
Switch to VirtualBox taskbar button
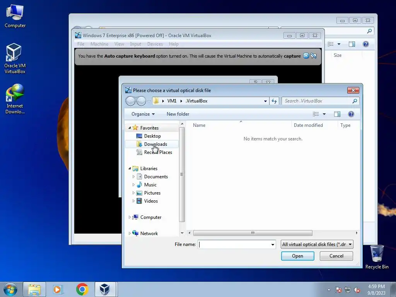coord(104,289)
